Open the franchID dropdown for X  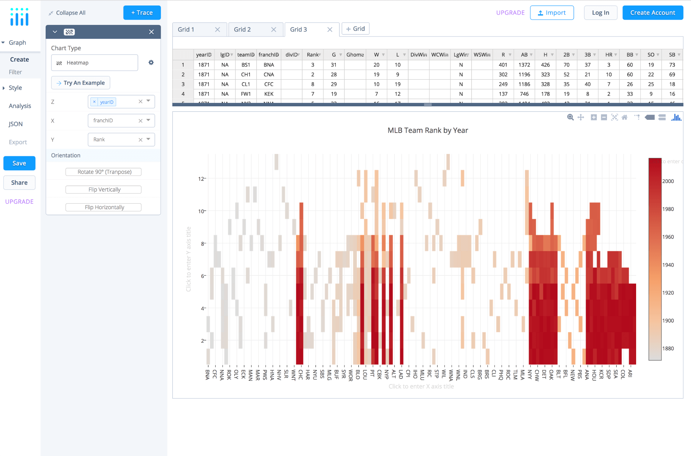click(149, 120)
